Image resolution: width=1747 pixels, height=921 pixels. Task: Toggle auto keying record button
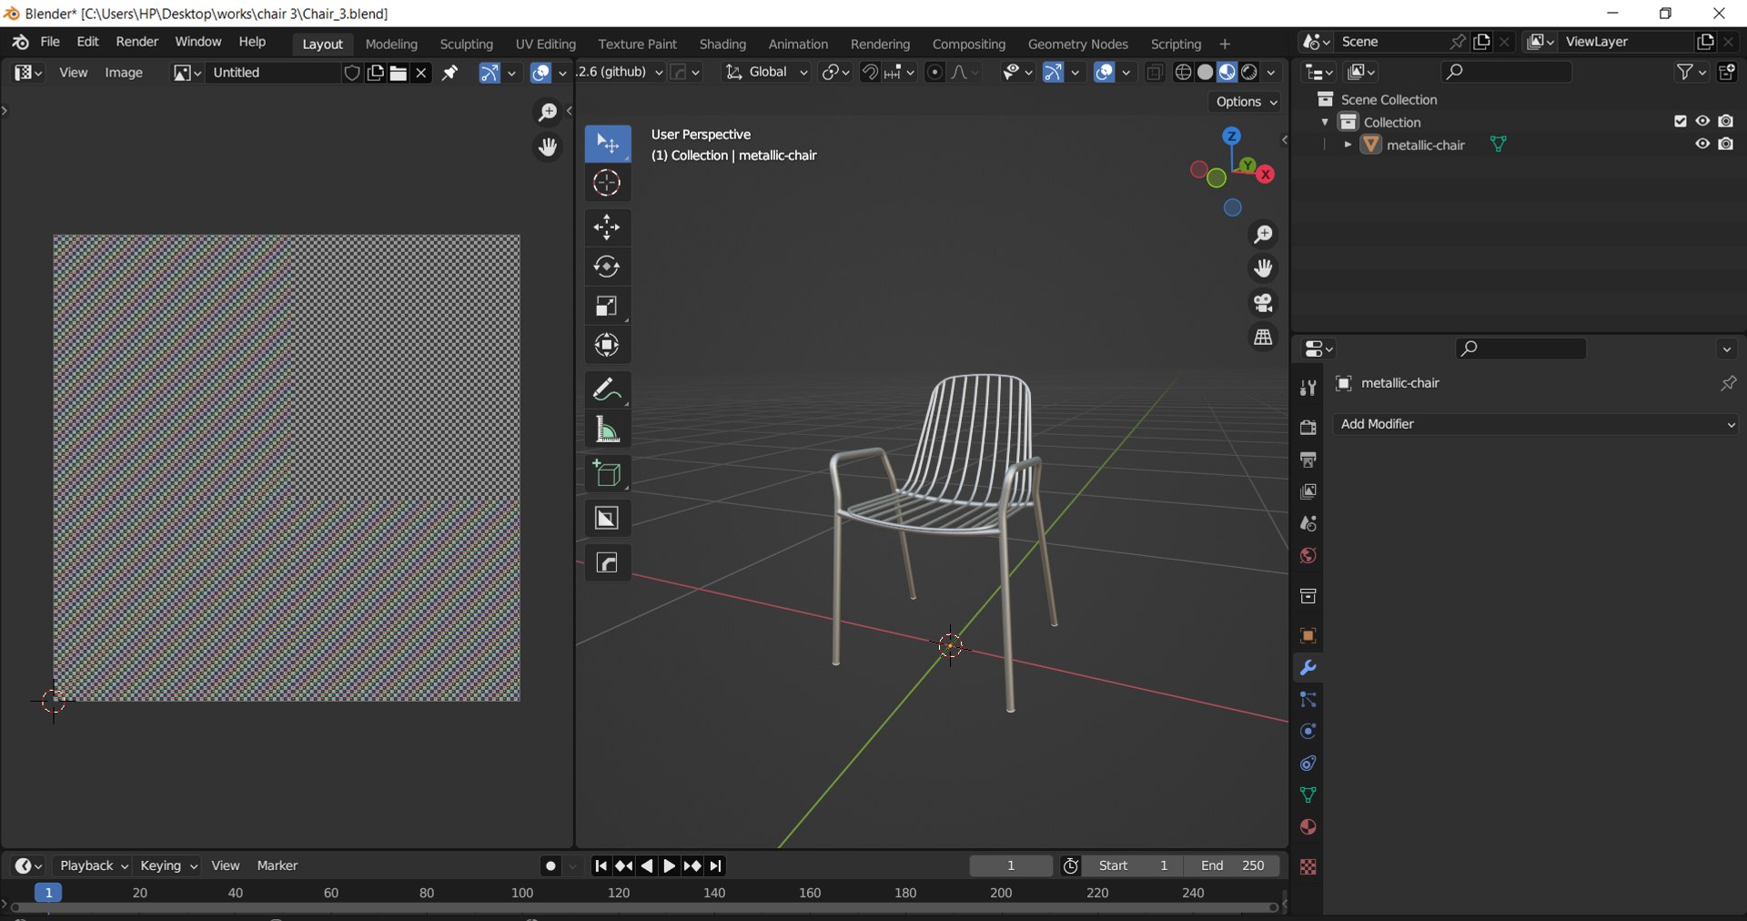tap(550, 866)
